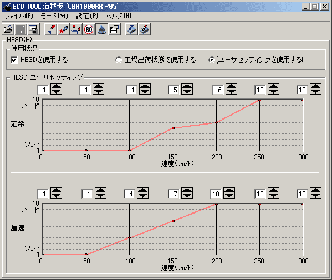Click the 加速 150 km/h value field showing 7

pyautogui.click(x=173, y=194)
